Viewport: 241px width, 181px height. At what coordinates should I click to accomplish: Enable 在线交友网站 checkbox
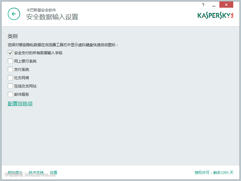(10, 86)
